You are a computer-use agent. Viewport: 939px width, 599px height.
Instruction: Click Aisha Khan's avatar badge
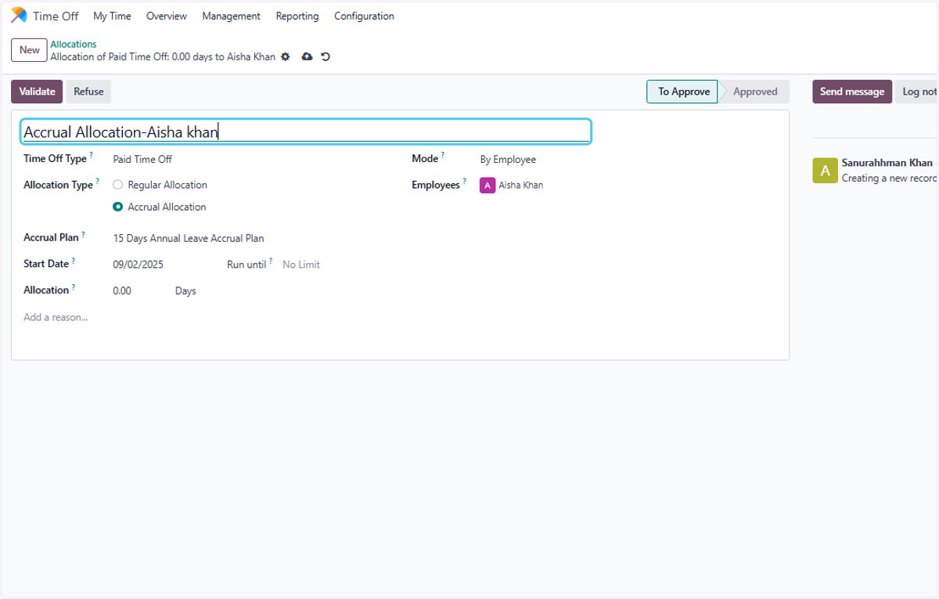[487, 186]
